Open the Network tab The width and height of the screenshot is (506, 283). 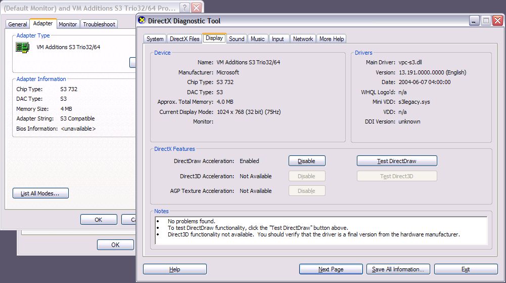(303, 39)
